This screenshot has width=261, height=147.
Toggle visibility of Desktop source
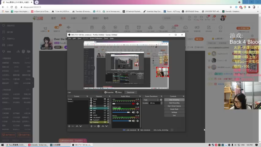click(x=105, y=122)
